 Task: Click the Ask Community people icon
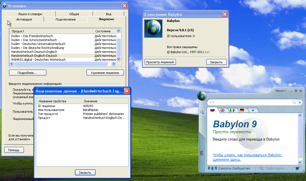[x=212, y=168]
